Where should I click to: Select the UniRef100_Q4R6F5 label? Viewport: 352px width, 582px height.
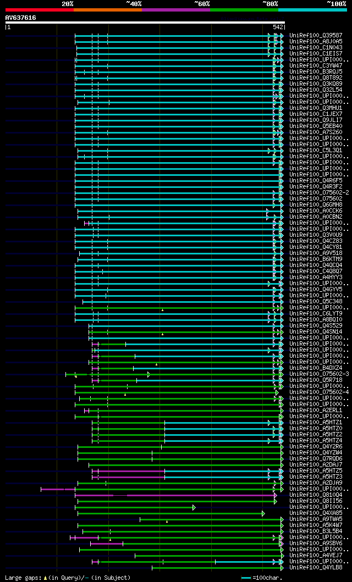(316, 181)
